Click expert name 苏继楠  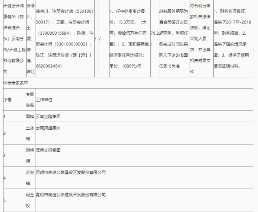click(30, 178)
